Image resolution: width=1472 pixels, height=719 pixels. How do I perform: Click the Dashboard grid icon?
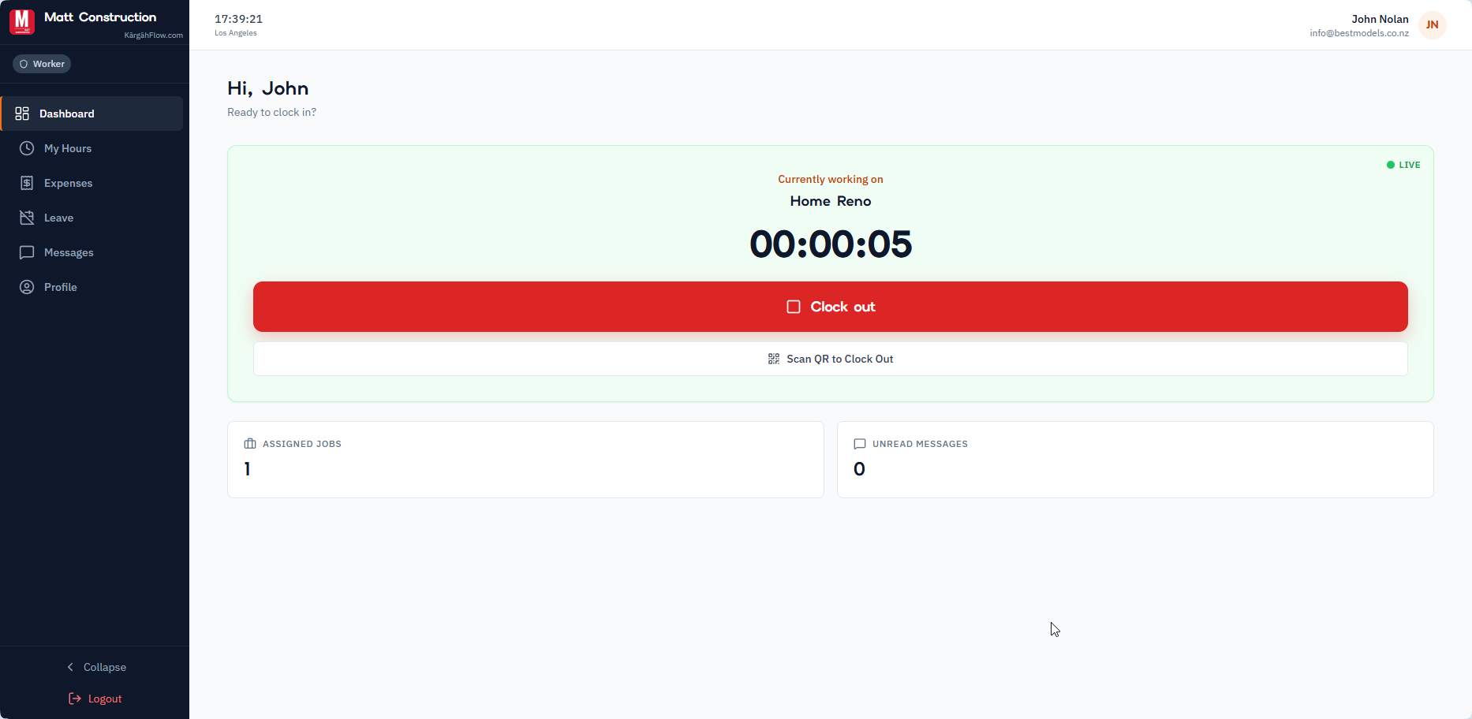coord(22,114)
